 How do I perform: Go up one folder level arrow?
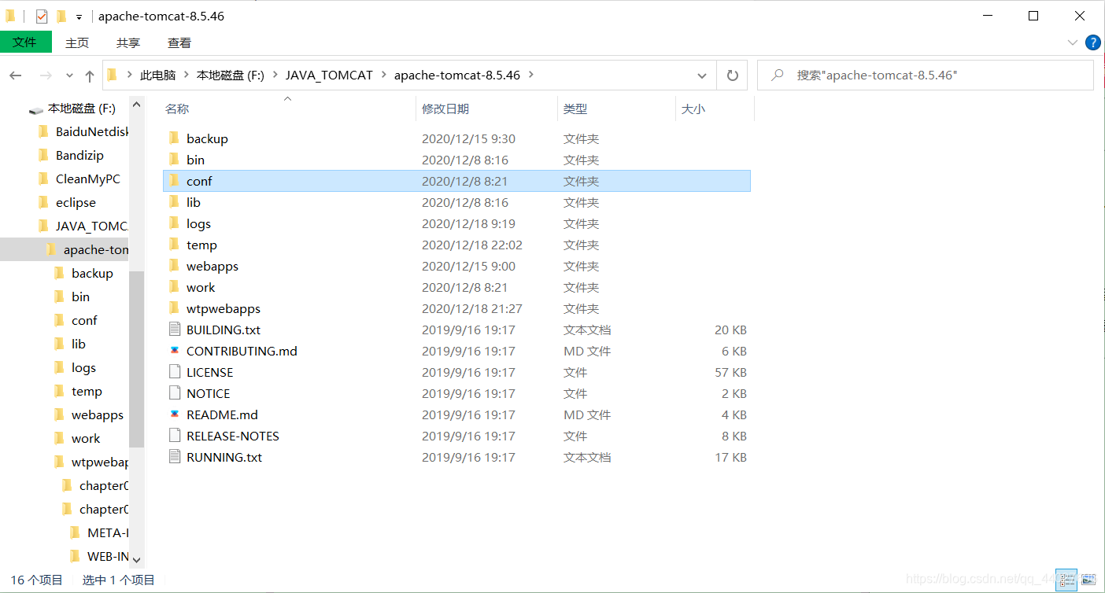(90, 76)
